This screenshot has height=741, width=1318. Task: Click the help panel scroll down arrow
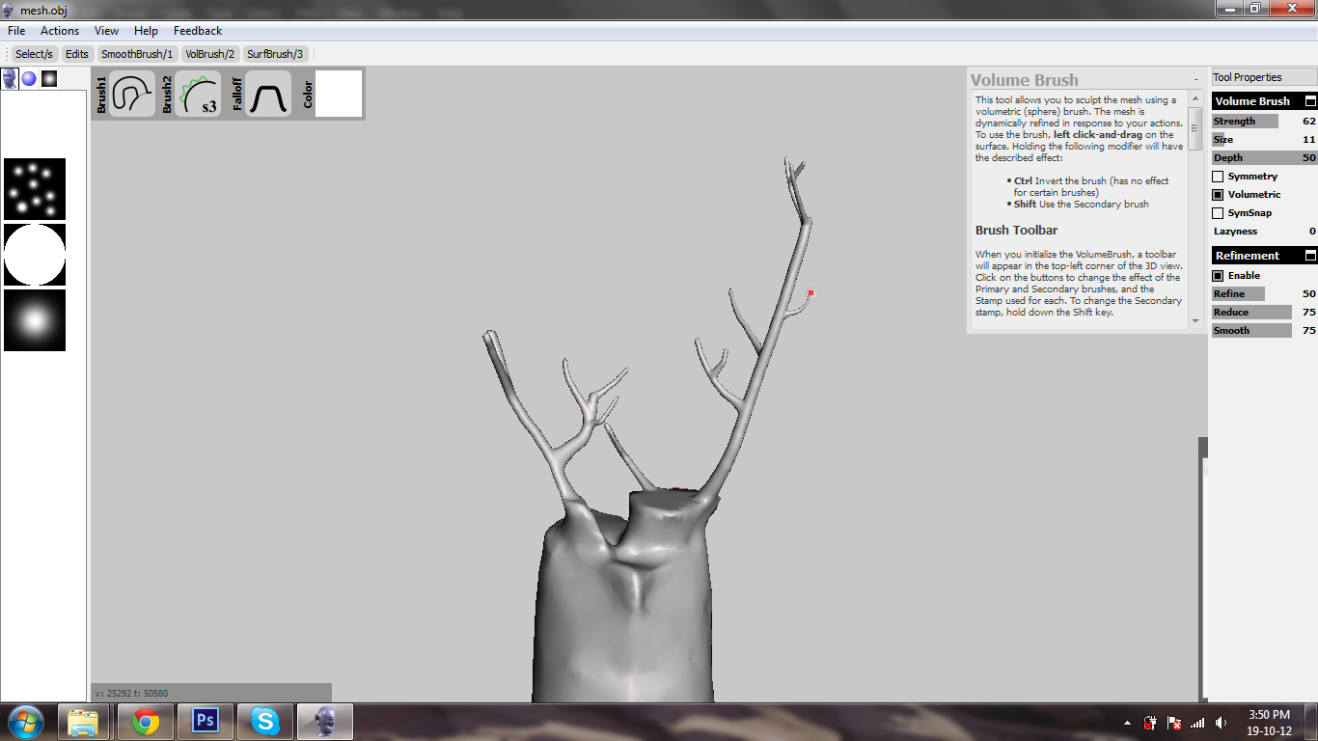coord(1195,320)
